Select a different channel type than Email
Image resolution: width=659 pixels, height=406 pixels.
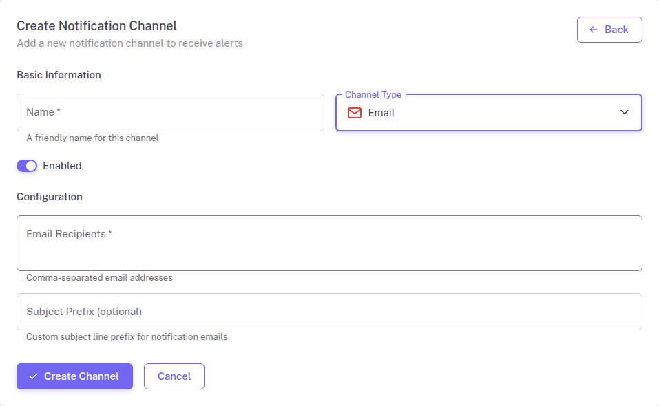[488, 113]
